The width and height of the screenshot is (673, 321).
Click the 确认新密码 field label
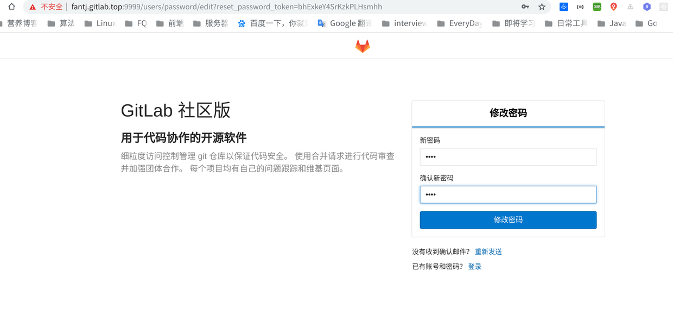(x=436, y=178)
